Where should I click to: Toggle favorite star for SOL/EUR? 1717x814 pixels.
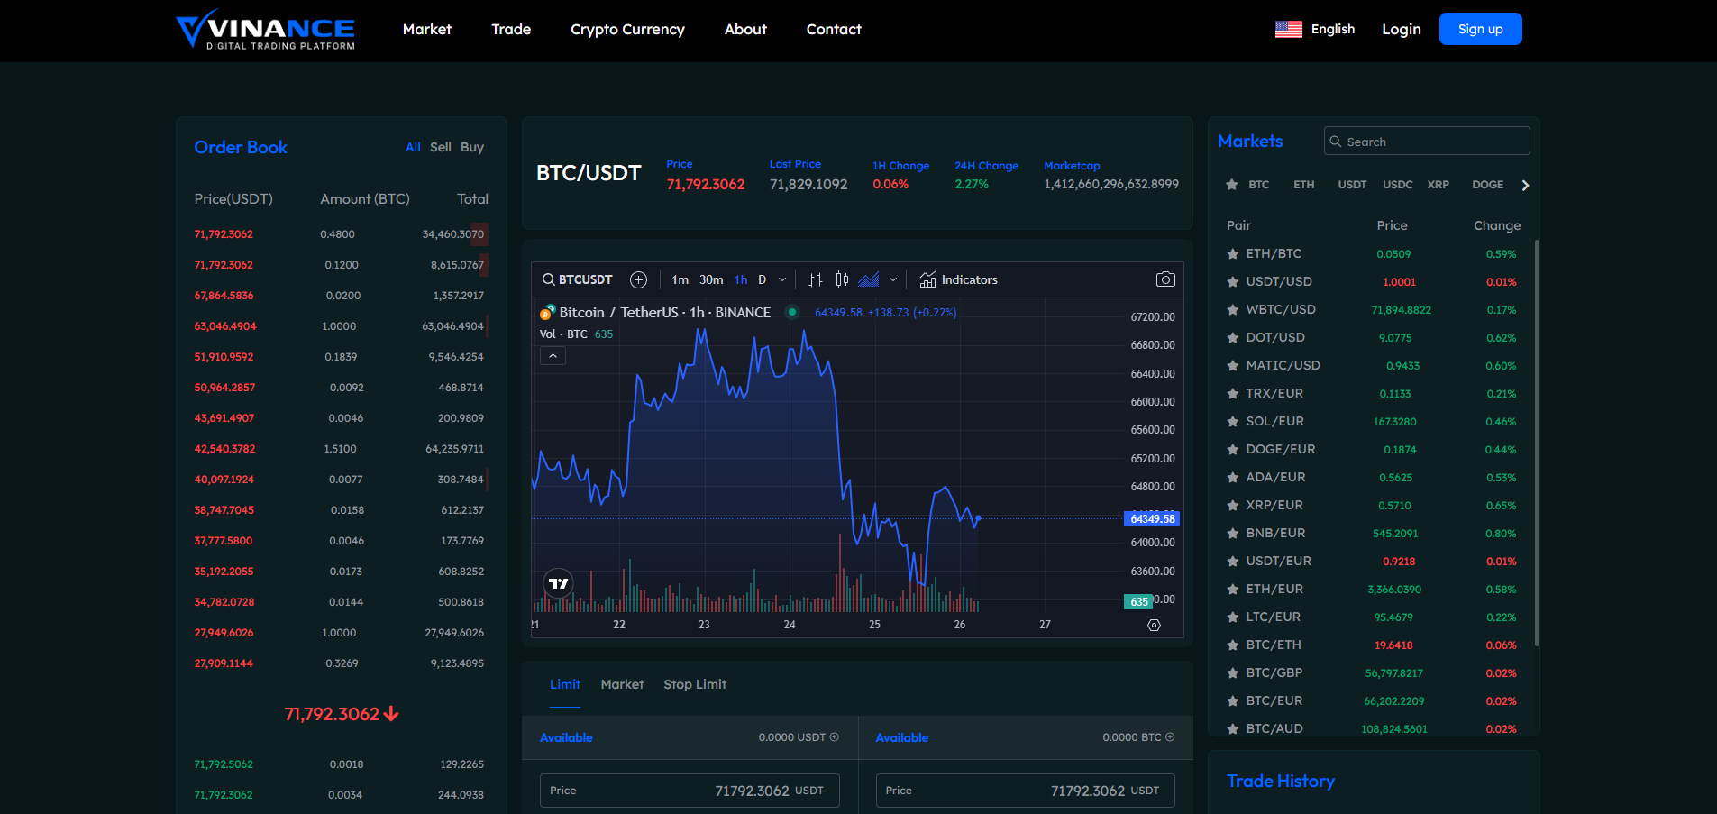click(x=1232, y=422)
